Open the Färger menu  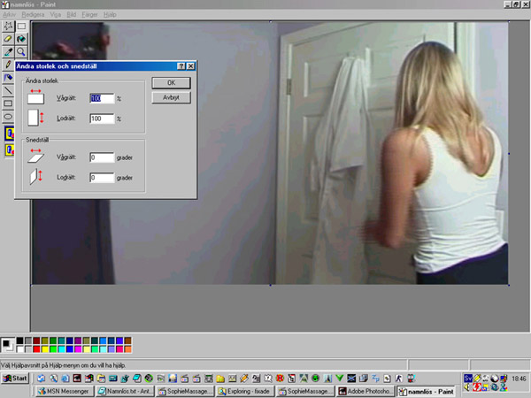[89, 14]
